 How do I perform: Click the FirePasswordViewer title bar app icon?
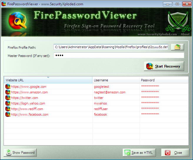pos(4,4)
